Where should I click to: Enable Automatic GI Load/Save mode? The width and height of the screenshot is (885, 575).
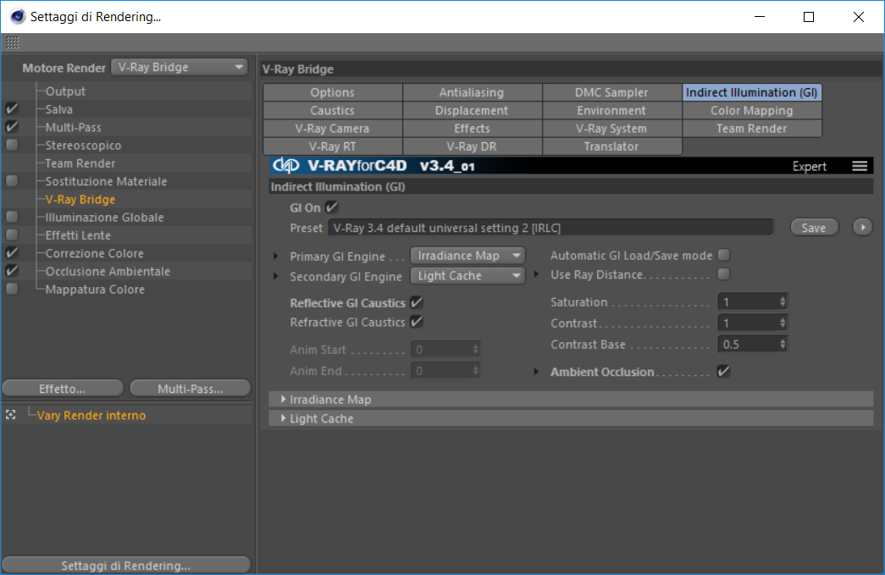(x=723, y=255)
